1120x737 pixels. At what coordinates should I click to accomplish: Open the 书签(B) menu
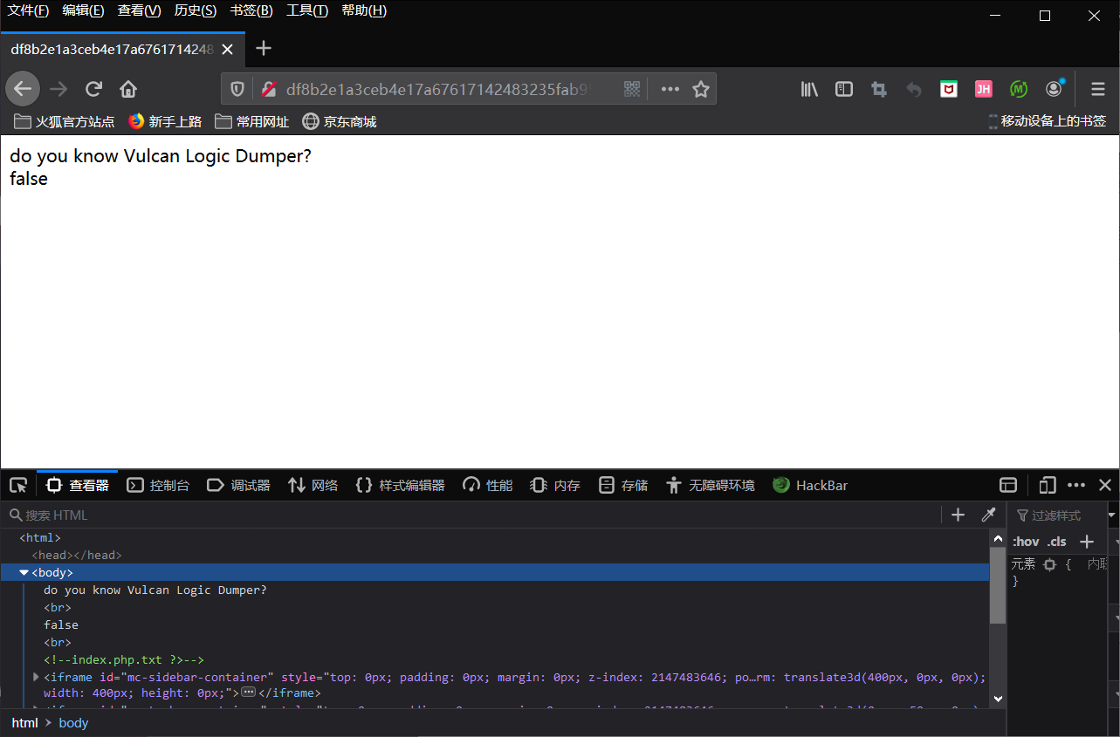tap(251, 10)
